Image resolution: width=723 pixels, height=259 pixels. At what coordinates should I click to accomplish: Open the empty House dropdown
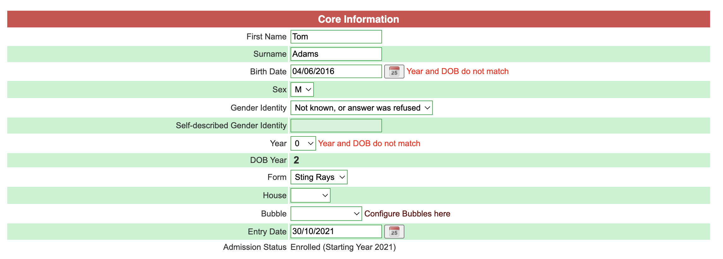(x=310, y=195)
